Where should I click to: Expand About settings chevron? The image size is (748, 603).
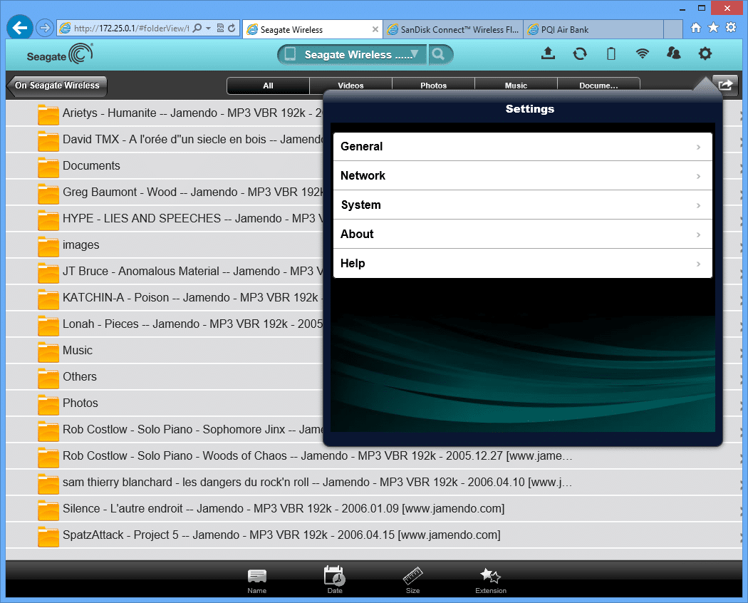pyautogui.click(x=698, y=234)
